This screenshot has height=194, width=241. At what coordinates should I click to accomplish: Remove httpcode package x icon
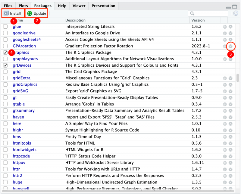pyautogui.click(x=230, y=156)
